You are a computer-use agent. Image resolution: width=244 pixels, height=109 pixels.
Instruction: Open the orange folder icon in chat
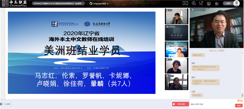(241, 101)
